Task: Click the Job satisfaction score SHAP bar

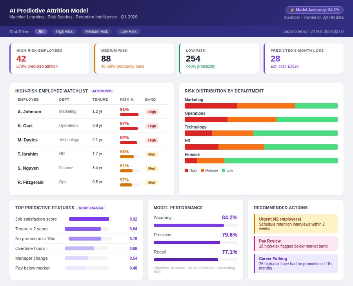Action: coord(89,219)
